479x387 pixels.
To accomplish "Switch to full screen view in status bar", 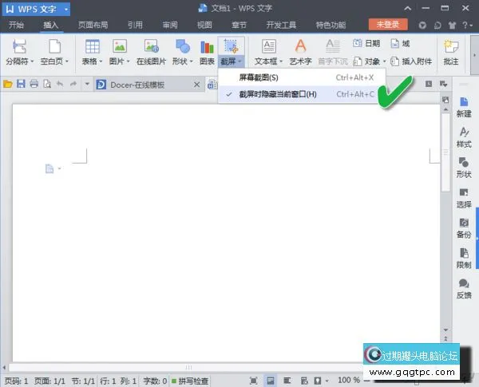I will [x=254, y=381].
